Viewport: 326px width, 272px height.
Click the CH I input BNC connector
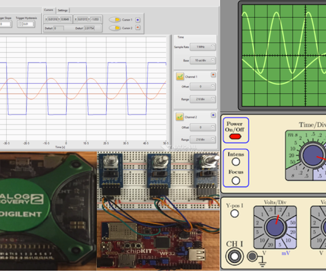click(x=235, y=256)
